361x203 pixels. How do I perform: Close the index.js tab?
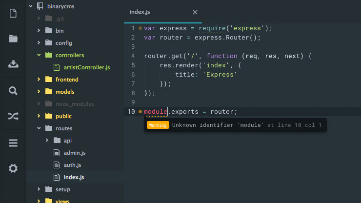[x=195, y=12]
